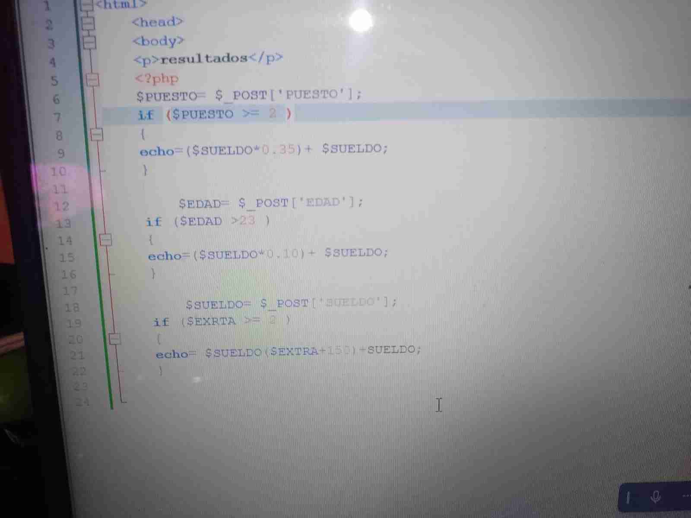Click the microphone icon in the dark bar

pos(656,497)
